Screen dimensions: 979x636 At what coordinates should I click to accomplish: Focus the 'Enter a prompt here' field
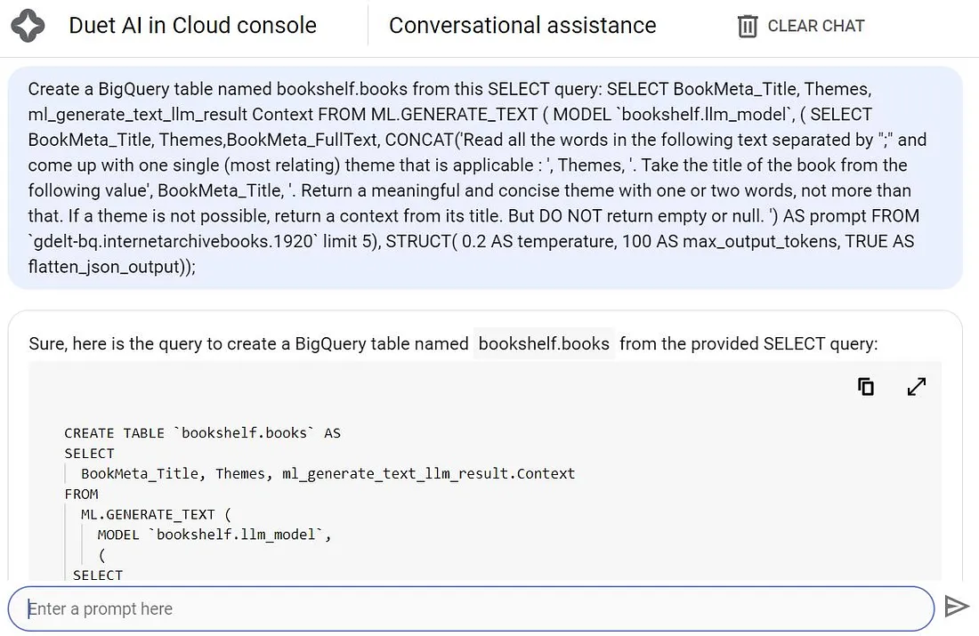pyautogui.click(x=472, y=608)
